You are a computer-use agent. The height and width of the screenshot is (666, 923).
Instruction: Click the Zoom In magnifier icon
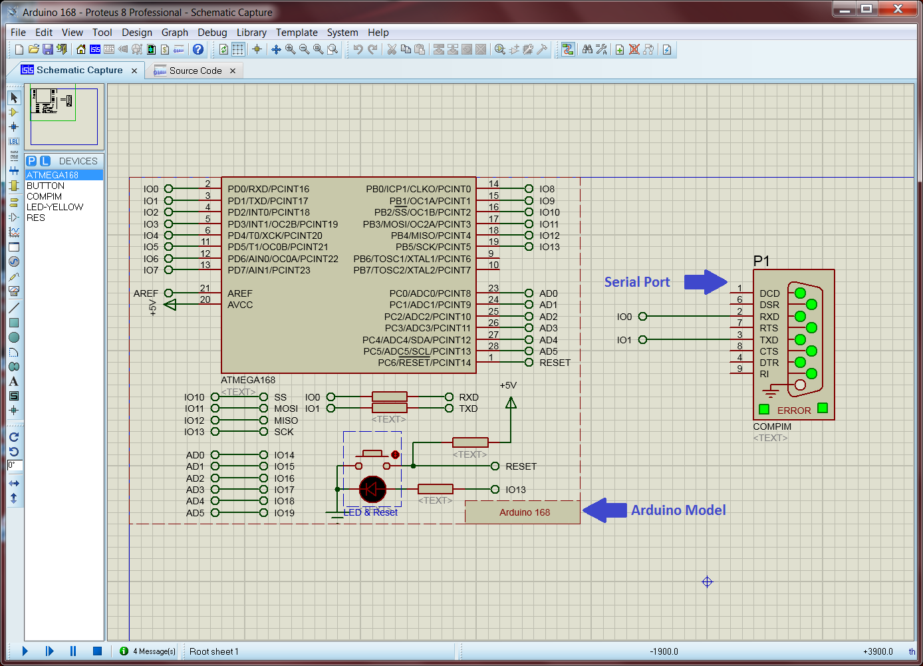click(291, 49)
